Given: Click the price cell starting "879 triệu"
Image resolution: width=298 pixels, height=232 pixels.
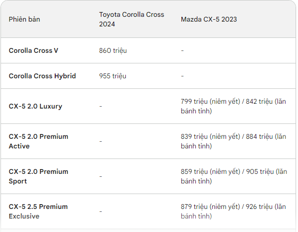Looking at the screenshot, I should click(234, 211).
